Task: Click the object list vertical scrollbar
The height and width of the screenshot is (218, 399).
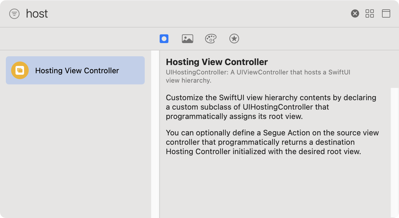Action: [155, 134]
